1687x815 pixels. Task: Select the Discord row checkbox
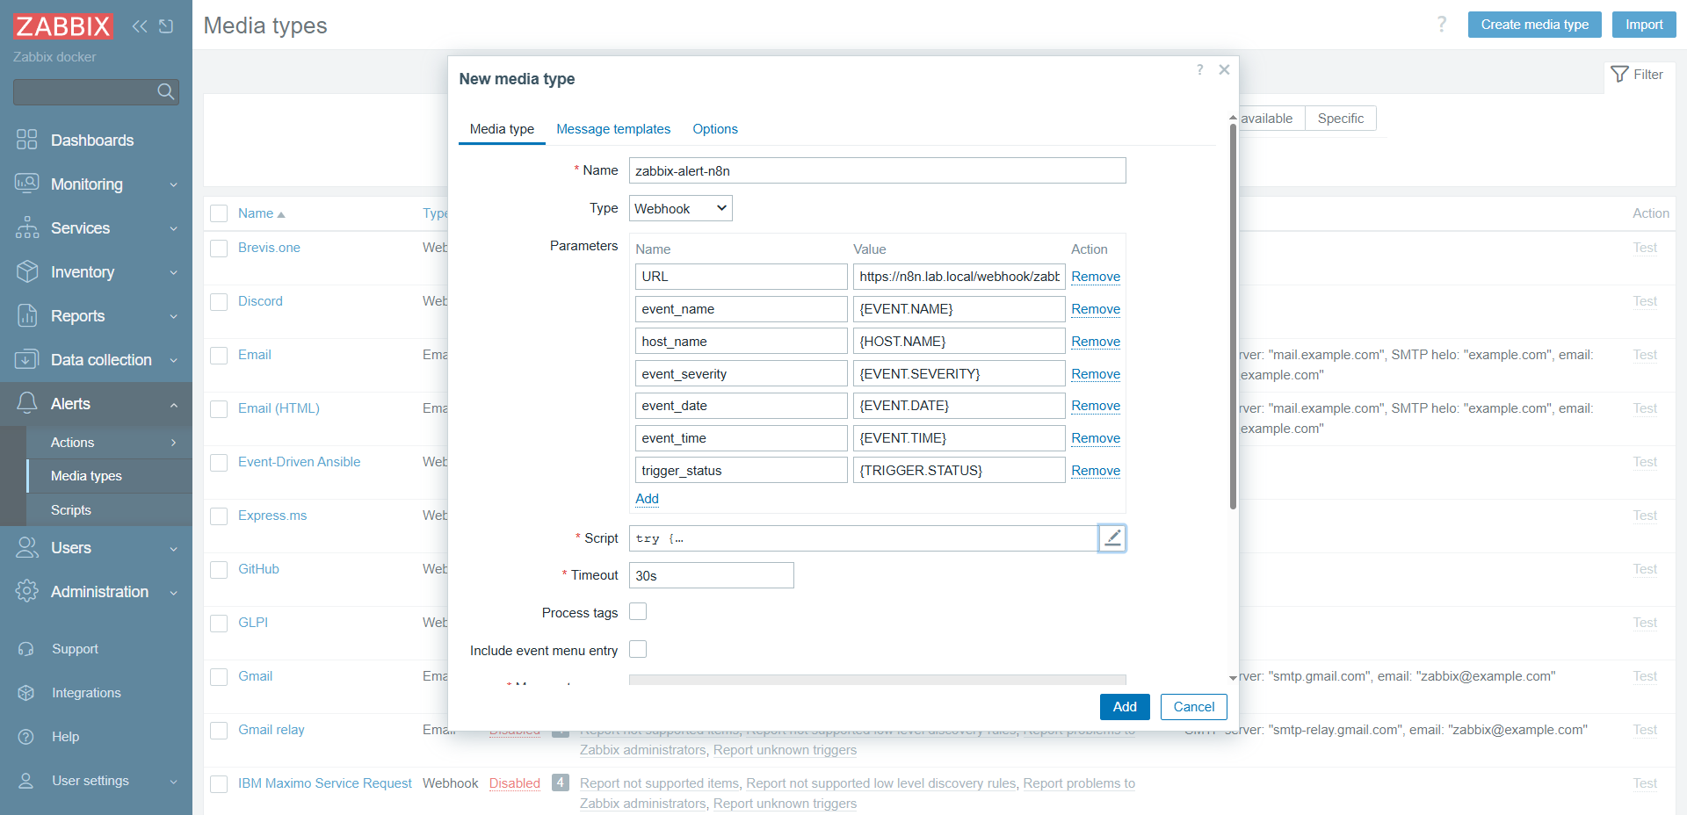[219, 302]
